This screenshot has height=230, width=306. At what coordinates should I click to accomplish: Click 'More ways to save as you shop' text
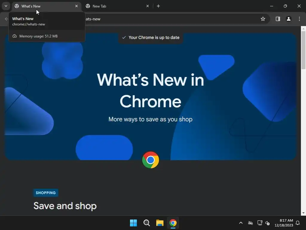click(x=151, y=119)
